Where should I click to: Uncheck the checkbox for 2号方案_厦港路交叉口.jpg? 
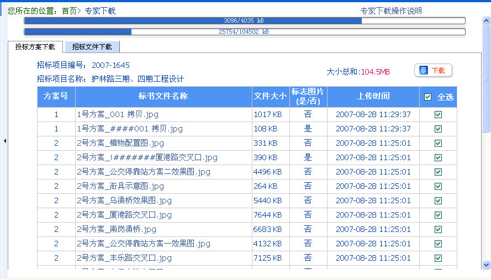tap(438, 215)
